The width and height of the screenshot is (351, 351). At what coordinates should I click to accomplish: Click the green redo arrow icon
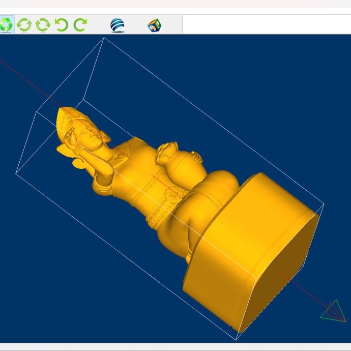(x=80, y=24)
